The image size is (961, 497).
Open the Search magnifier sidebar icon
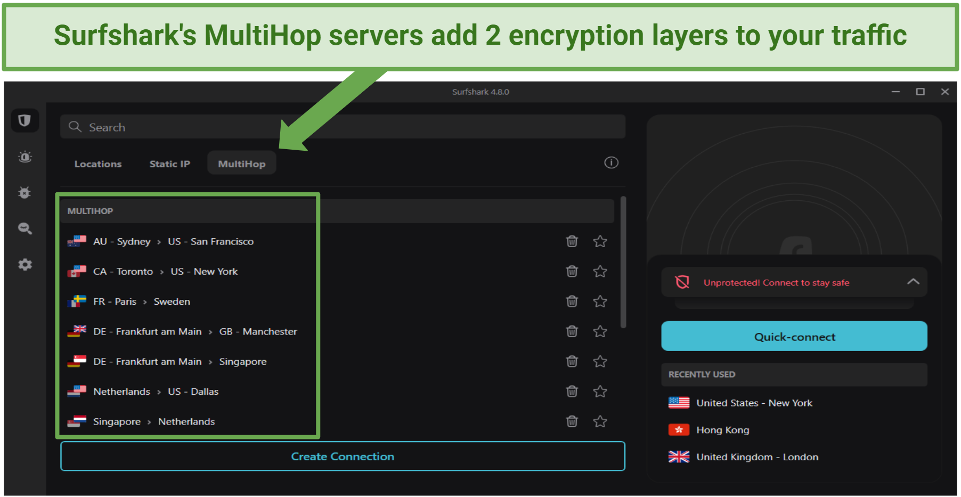point(25,229)
